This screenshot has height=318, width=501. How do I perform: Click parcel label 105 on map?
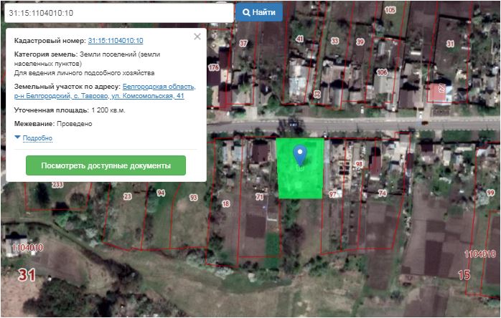pos(390,10)
